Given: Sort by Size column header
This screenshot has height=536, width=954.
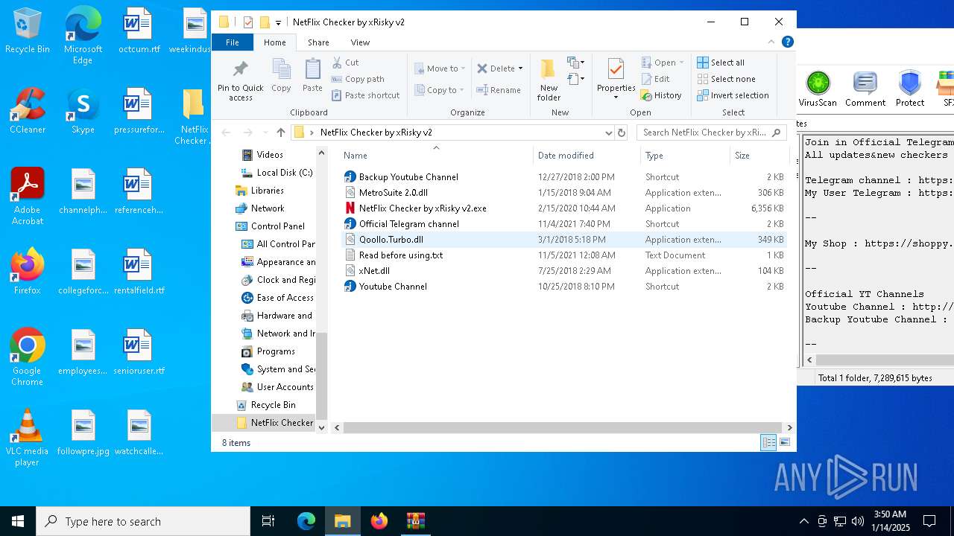Looking at the screenshot, I should pos(759,156).
